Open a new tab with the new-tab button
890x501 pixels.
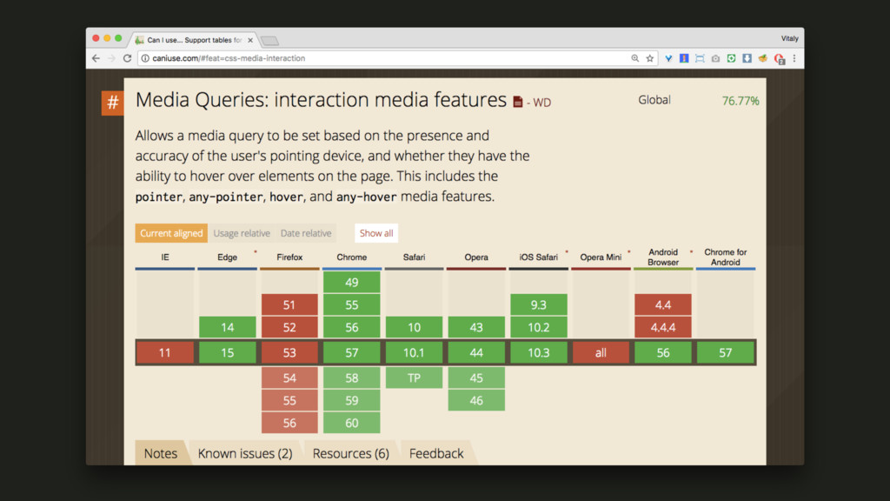269,40
